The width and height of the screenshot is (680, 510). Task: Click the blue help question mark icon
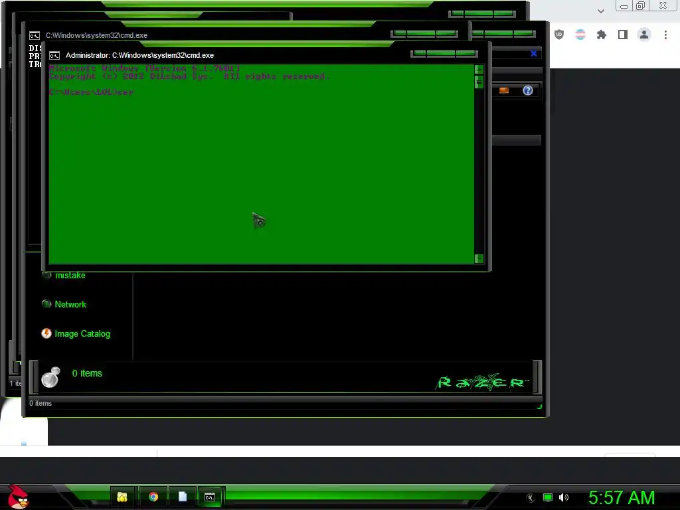point(527,90)
